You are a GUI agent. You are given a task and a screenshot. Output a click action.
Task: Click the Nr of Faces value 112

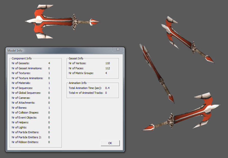click(x=108, y=68)
